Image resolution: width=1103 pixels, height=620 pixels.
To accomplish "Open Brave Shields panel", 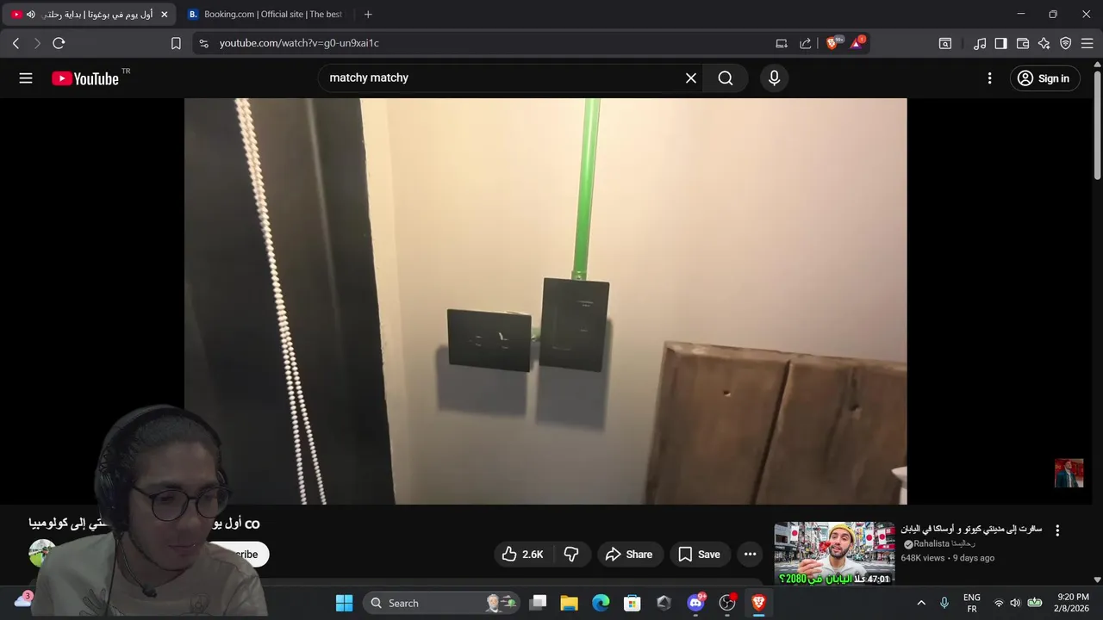I will [x=832, y=43].
